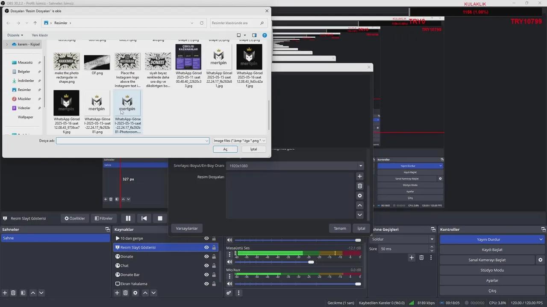Open the file dialog help icon
The image size is (547, 307).
point(265,35)
